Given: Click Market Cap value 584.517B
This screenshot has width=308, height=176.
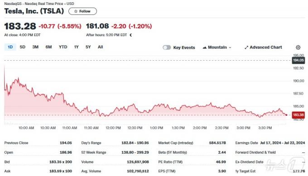Looking at the screenshot, I should coord(217,143).
